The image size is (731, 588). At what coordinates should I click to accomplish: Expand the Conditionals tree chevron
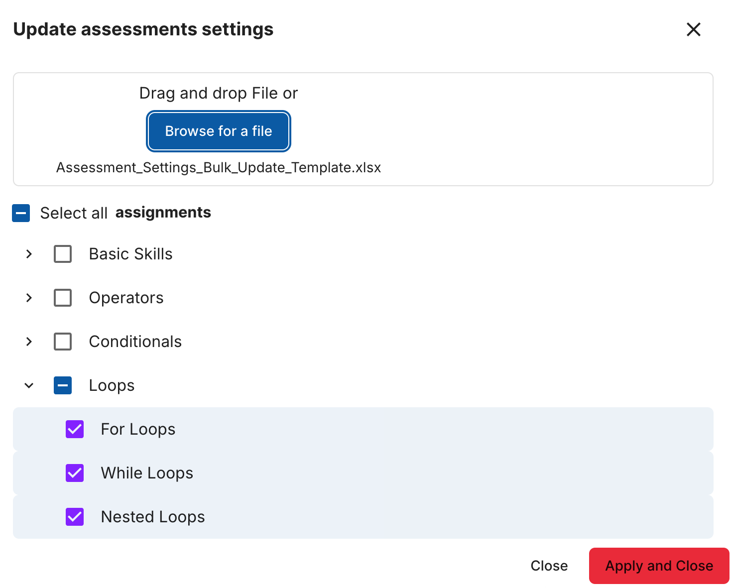29,342
